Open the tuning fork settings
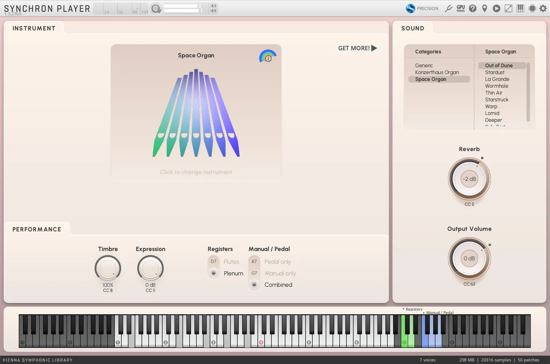 coord(449,8)
